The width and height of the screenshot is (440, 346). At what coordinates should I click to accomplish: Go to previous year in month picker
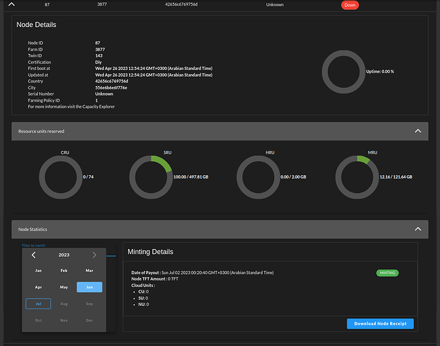[x=34, y=255]
